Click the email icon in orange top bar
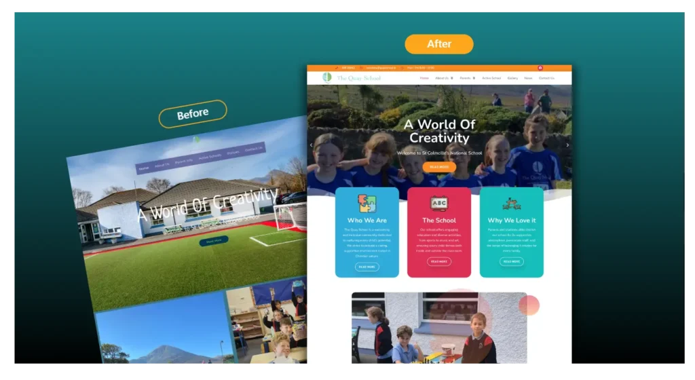Screen dimensions: 695x380 point(361,69)
